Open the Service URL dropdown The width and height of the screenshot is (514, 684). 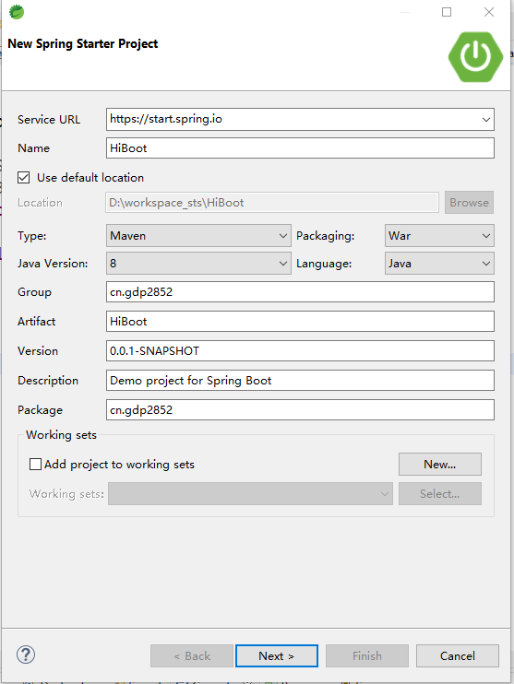point(486,120)
